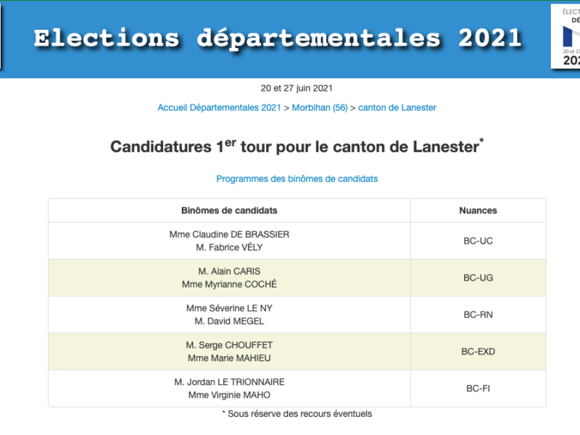Select candidate M. Jordan LE TRIONNAIRE
The image size is (580, 435).
(229, 382)
